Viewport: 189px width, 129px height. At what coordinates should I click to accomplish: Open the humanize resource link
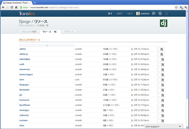coord(24,100)
